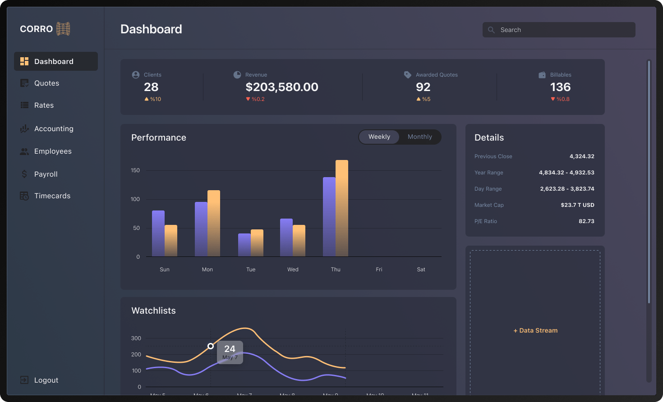Viewport: 663px width, 402px height.
Task: Click the Accounting chart icon
Action: (24, 129)
